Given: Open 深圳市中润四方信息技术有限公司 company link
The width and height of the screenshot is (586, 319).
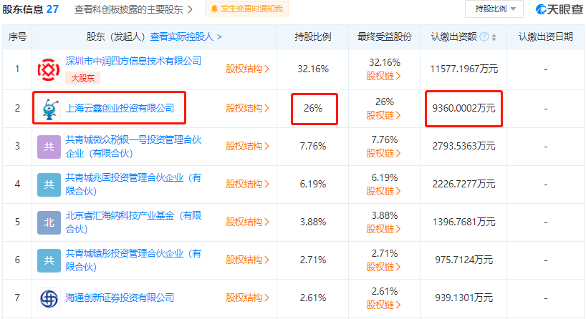Looking at the screenshot, I should [133, 62].
